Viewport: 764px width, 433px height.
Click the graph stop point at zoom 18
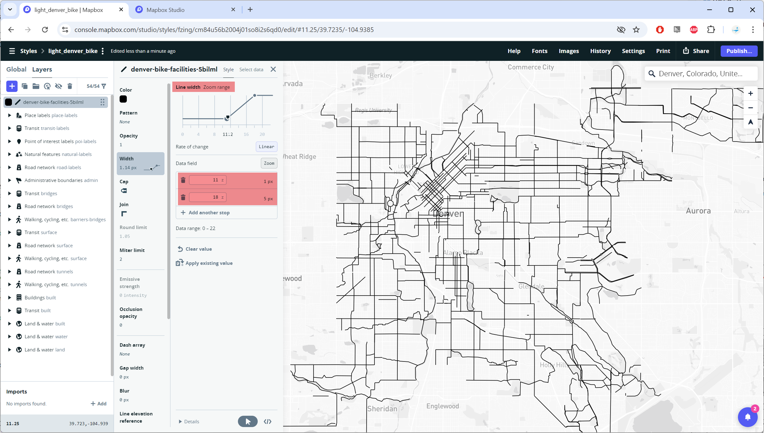(x=255, y=95)
